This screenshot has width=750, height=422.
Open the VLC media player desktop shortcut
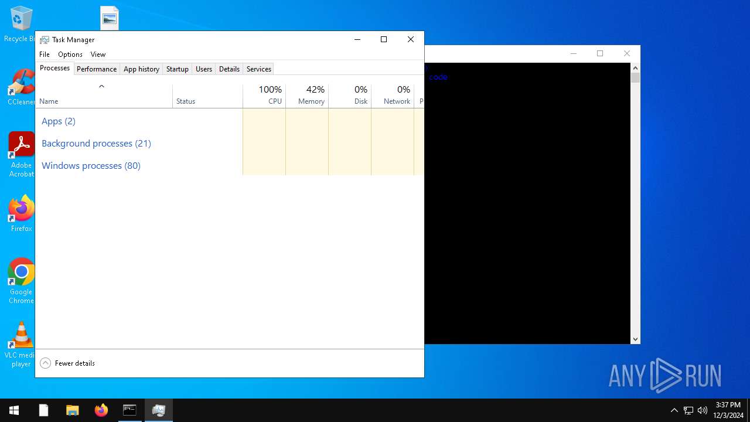[21, 344]
